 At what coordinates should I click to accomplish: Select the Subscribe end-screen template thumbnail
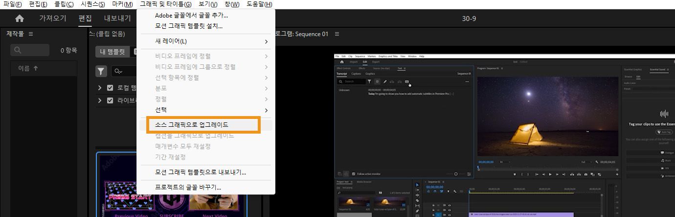172,185
